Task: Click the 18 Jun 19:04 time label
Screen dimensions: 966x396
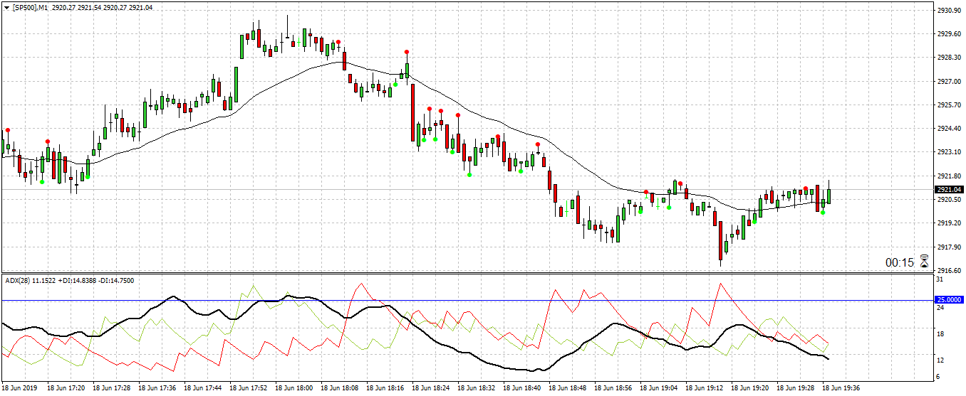Action: (x=659, y=389)
